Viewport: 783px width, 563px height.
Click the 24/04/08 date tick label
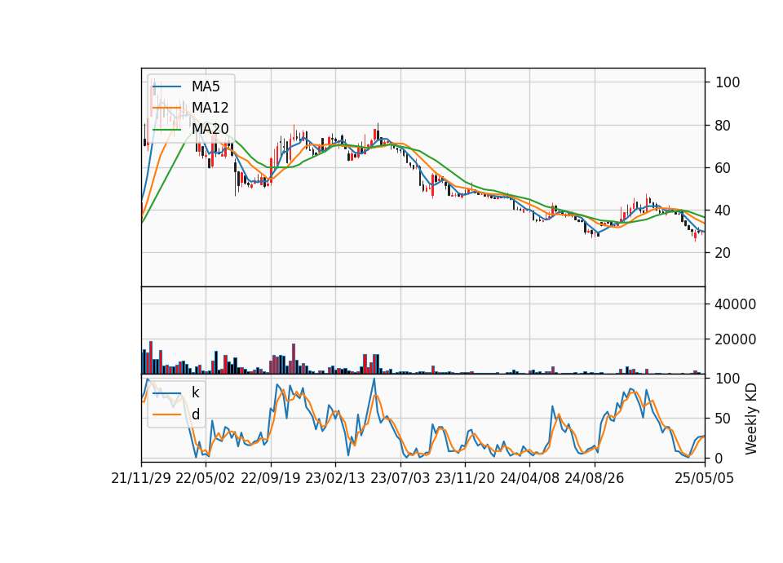tap(530, 479)
